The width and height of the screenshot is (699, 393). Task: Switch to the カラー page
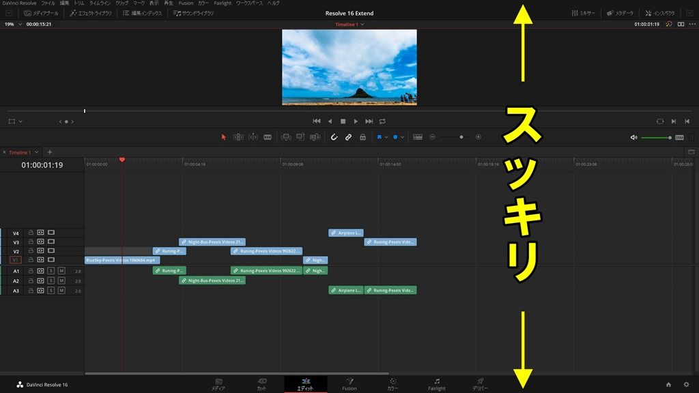coord(393,384)
